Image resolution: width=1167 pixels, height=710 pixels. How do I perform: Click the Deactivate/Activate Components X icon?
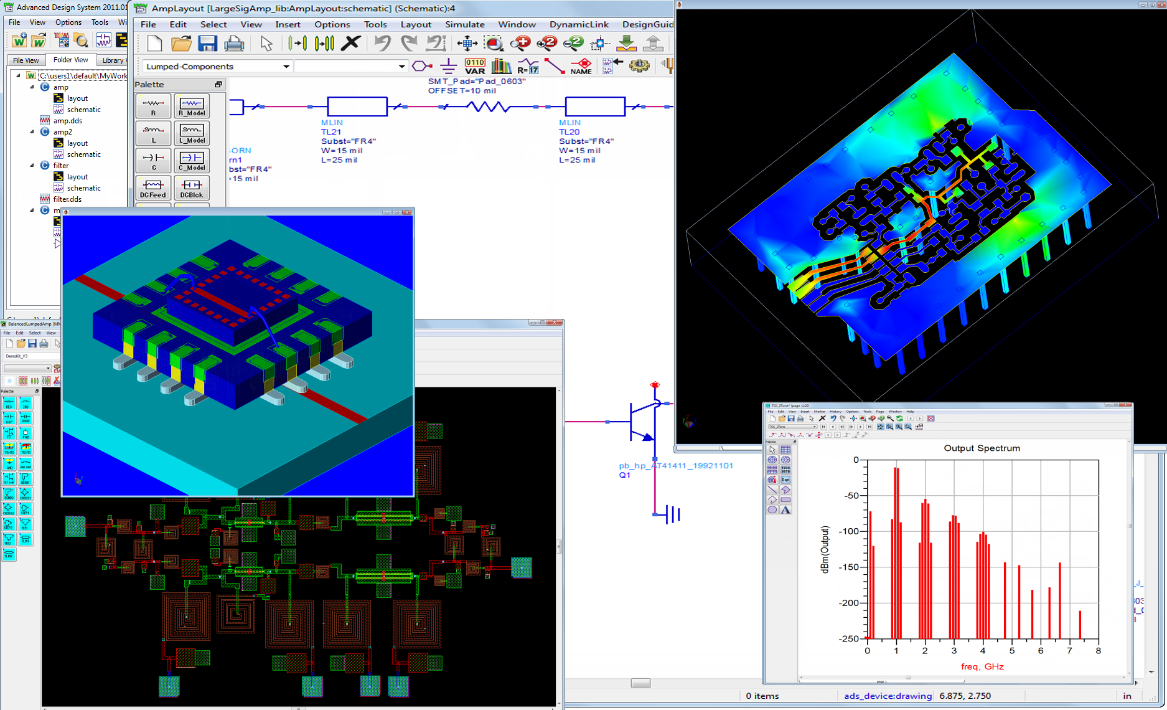coord(352,44)
